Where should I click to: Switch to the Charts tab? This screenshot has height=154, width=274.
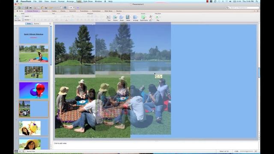tap(63, 11)
